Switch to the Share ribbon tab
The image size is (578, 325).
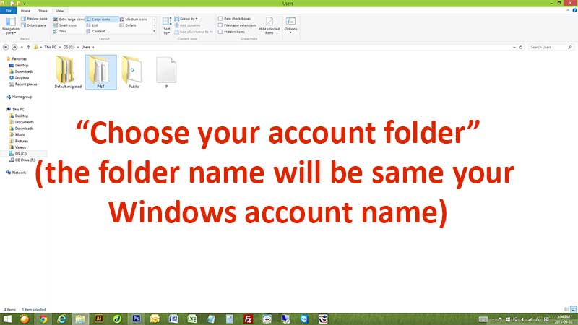[x=43, y=11]
